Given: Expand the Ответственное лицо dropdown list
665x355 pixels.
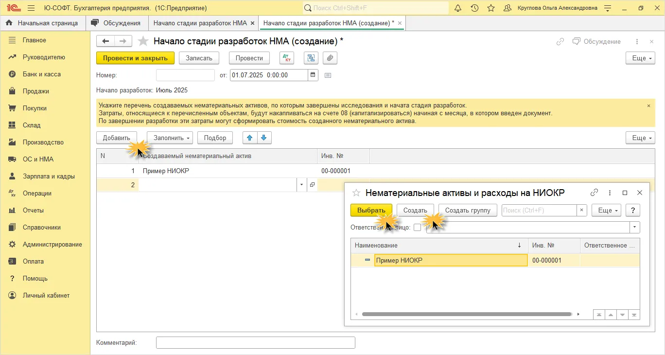Looking at the screenshot, I should coord(635,228).
